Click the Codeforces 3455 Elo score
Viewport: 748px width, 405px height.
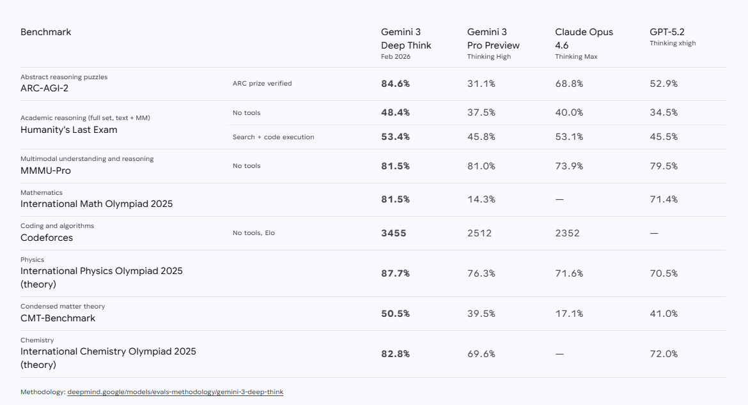393,233
